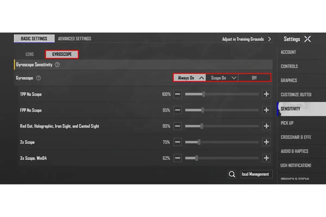Click the magnifying glass search icon
Viewport: 326px width, 217px height.
[232, 174]
